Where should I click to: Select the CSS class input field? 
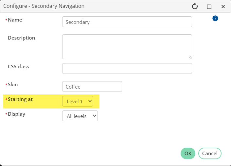(127, 68)
